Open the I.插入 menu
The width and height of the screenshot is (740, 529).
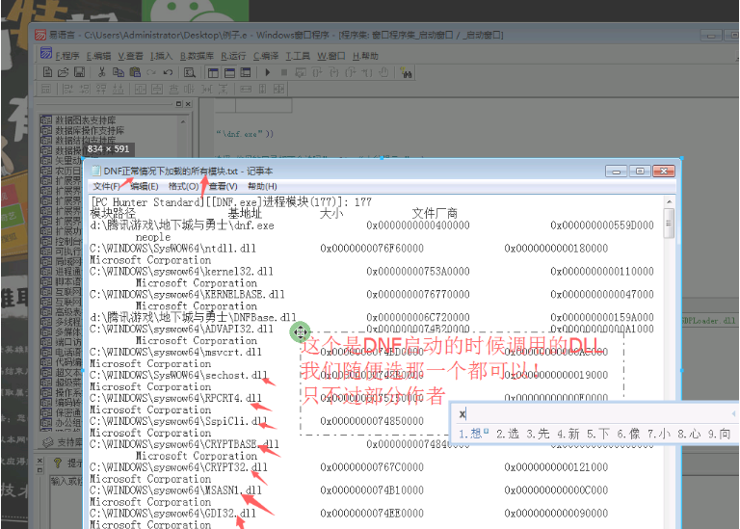162,56
